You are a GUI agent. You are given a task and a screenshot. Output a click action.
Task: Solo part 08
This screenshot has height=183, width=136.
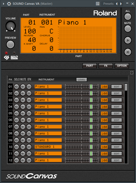16,133
